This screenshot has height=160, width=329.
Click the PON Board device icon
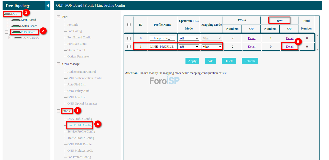pyautogui.click(x=16, y=32)
